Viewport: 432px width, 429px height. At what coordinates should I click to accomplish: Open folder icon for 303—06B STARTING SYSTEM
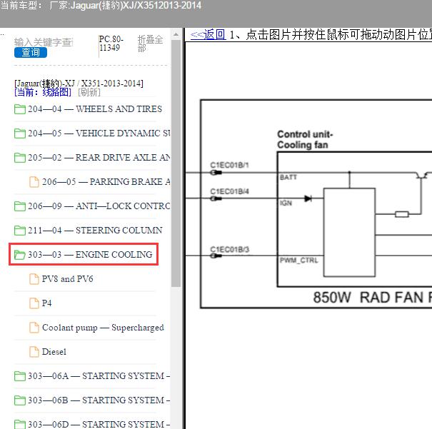coord(20,400)
